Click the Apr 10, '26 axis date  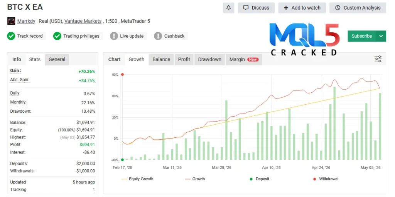tap(271, 168)
